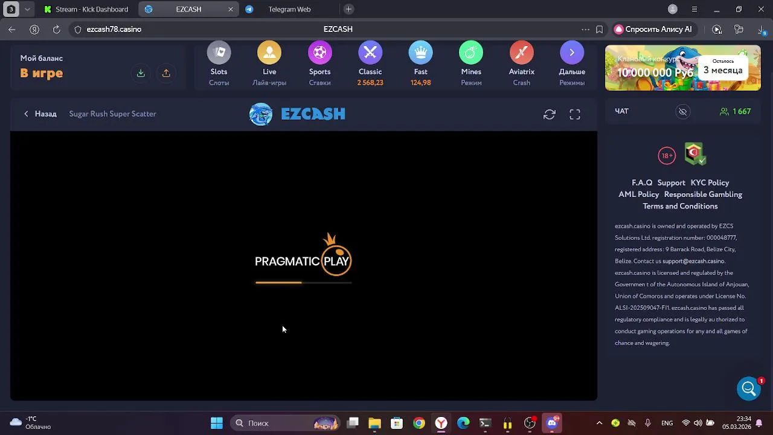Open the game in fullscreen mode
This screenshot has width=773, height=435.
575,114
